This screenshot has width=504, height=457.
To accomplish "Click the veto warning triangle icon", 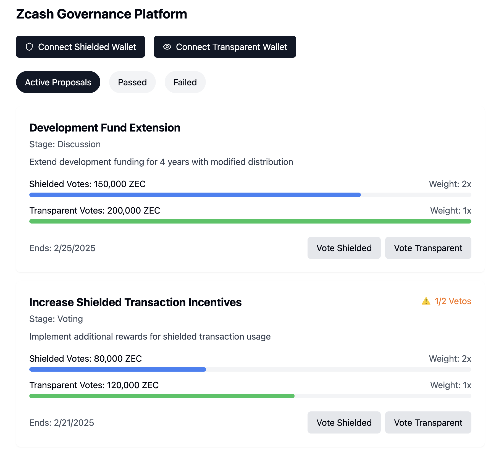I will [x=426, y=301].
